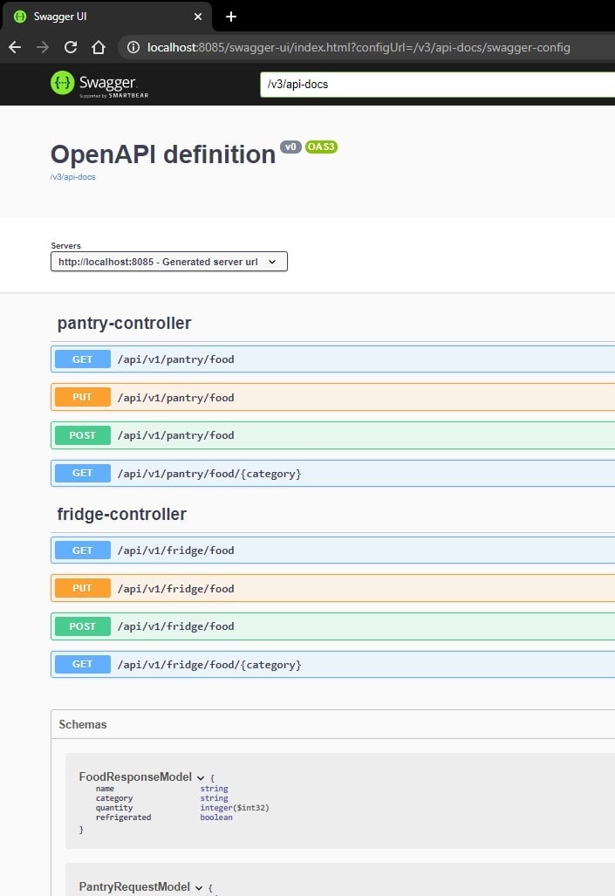Click the 'boolean' type text
This screenshot has width=615, height=896.
216,817
